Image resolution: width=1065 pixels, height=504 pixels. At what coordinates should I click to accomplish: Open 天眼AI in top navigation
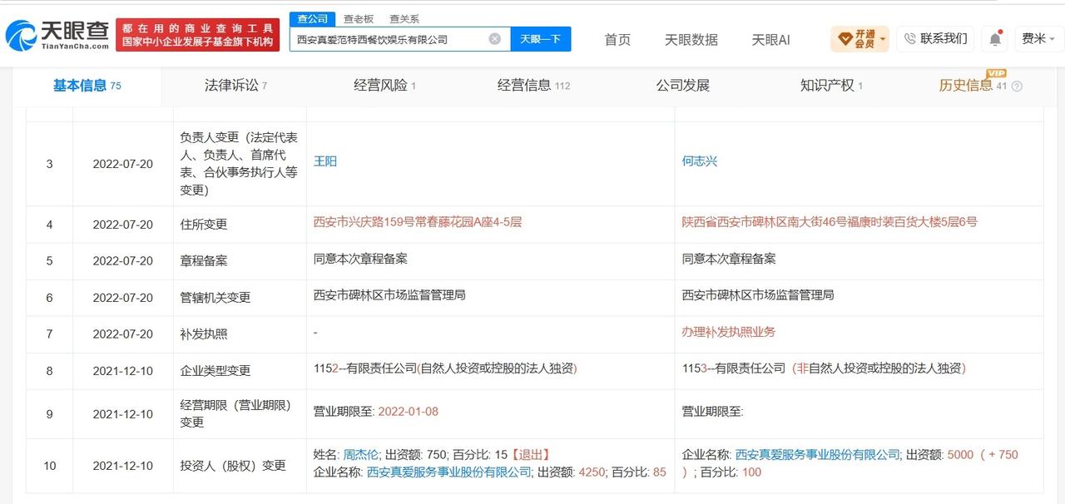[770, 40]
